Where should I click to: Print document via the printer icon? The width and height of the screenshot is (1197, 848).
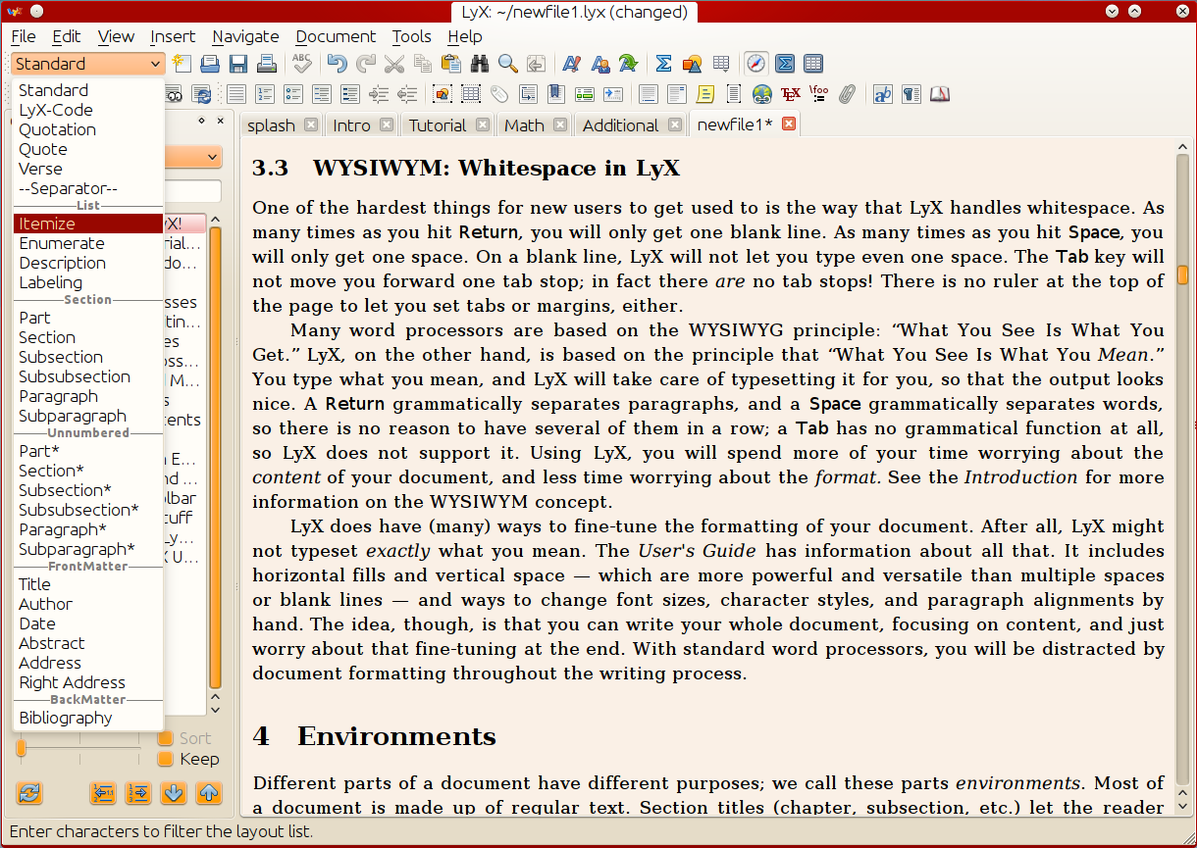tap(267, 64)
